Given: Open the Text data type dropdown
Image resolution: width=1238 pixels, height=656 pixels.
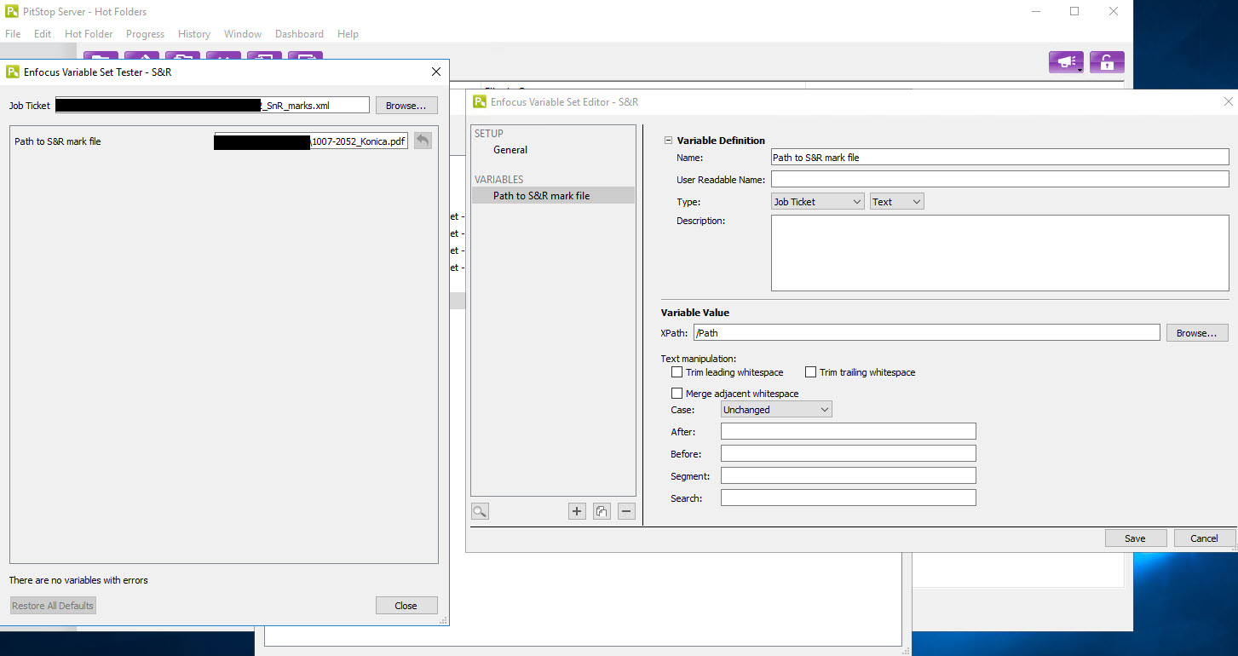Looking at the screenshot, I should pyautogui.click(x=896, y=202).
